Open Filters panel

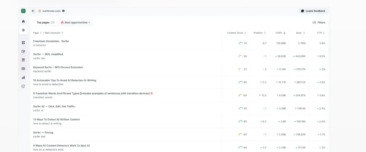click(319, 22)
